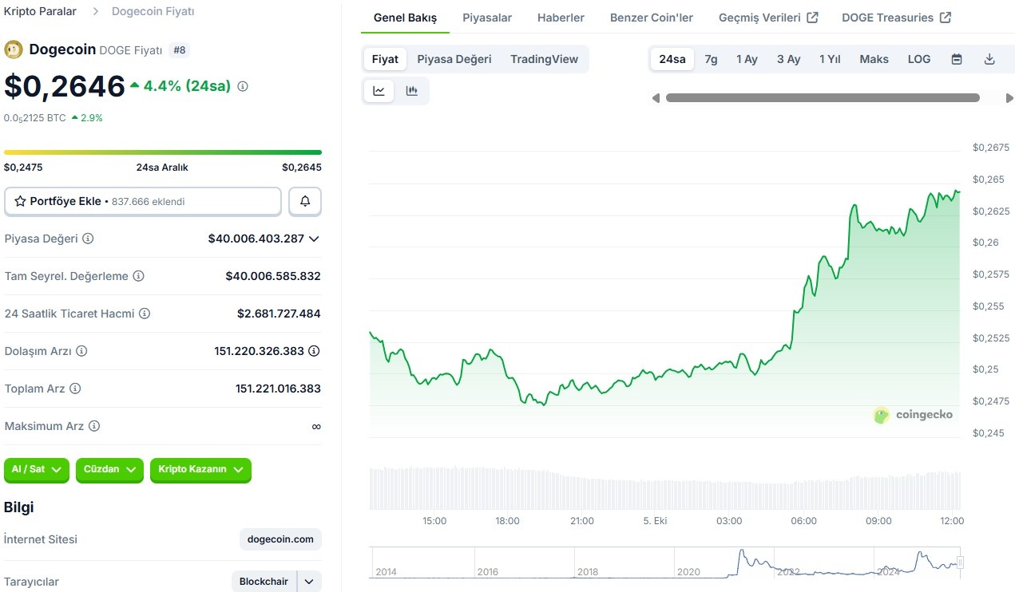Click info icon next to Toplam Arz
Viewport: 1015px width, 592px height.
(75, 389)
